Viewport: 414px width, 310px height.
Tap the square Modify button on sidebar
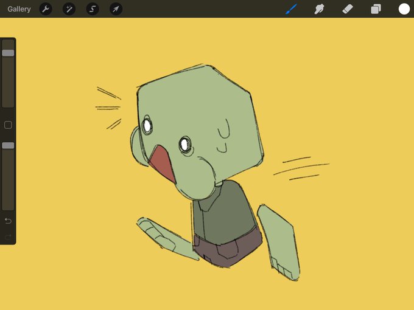coord(8,125)
